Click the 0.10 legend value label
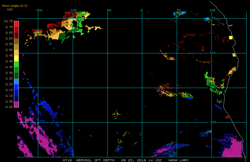Screen dimensions: 250x162 9,96
